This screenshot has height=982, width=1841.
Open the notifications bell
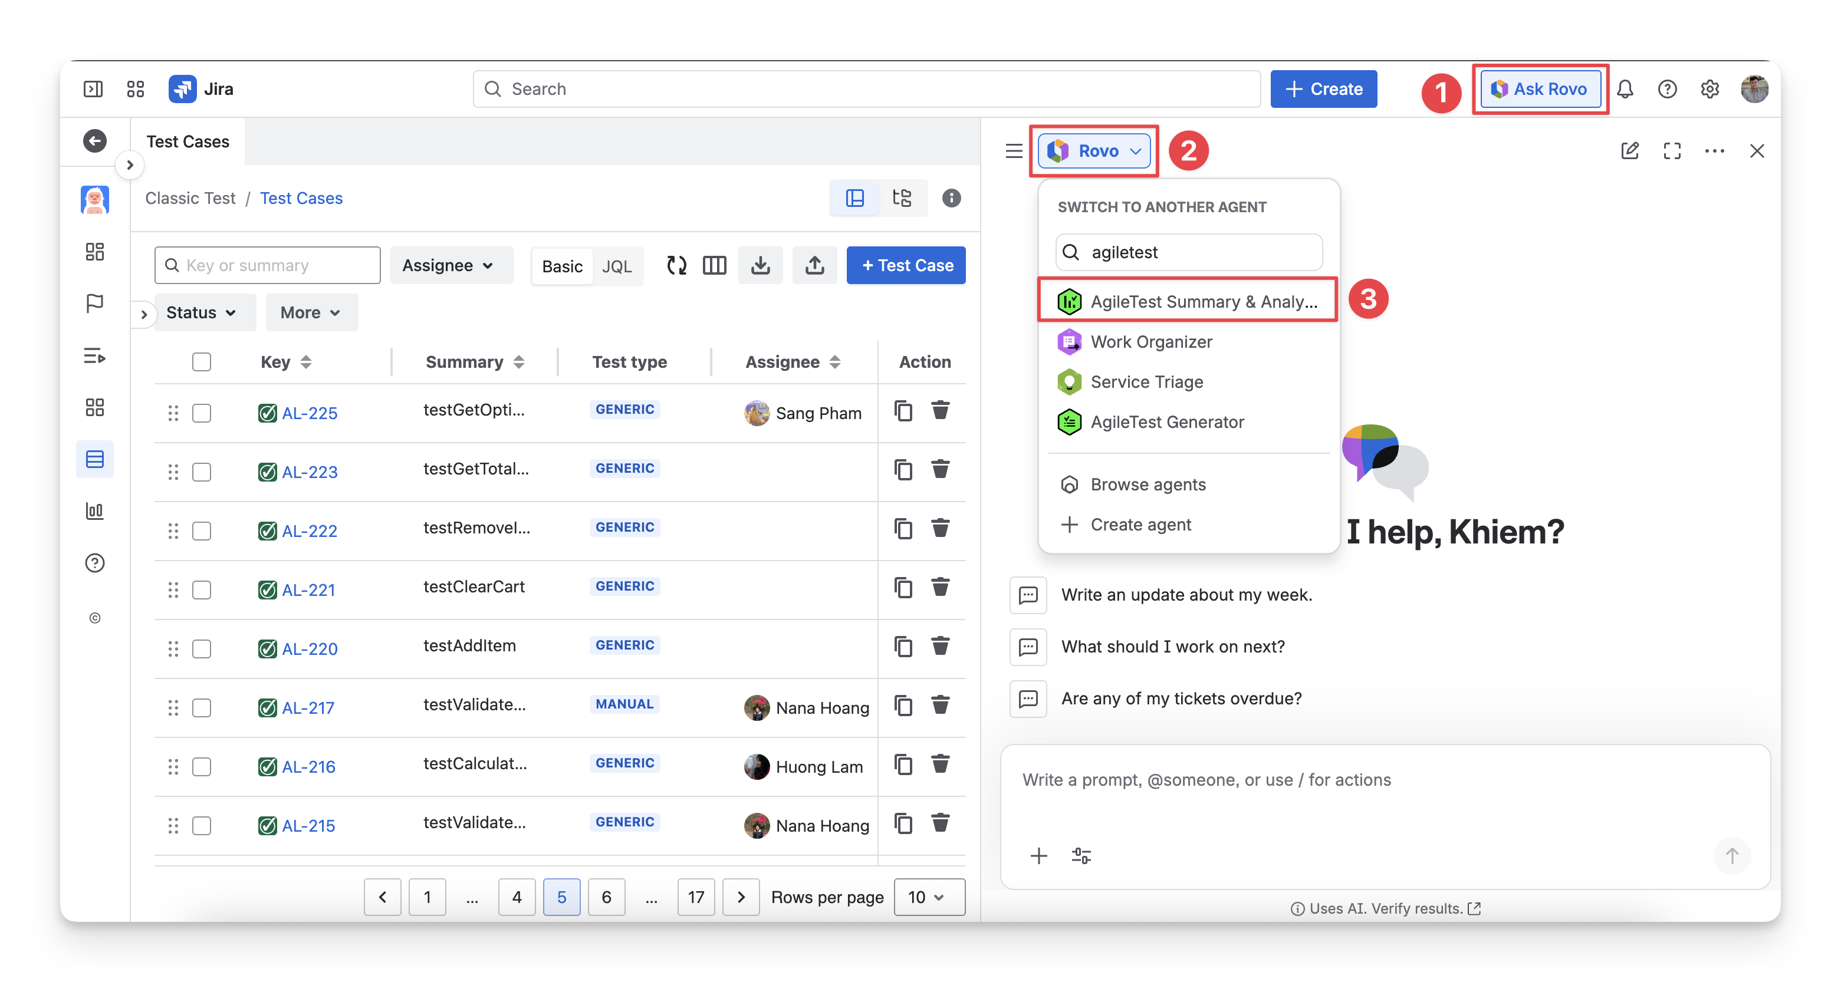[x=1625, y=89]
